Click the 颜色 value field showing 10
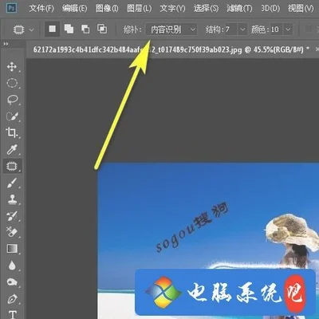The width and height of the screenshot is (319, 319). pyautogui.click(x=276, y=30)
